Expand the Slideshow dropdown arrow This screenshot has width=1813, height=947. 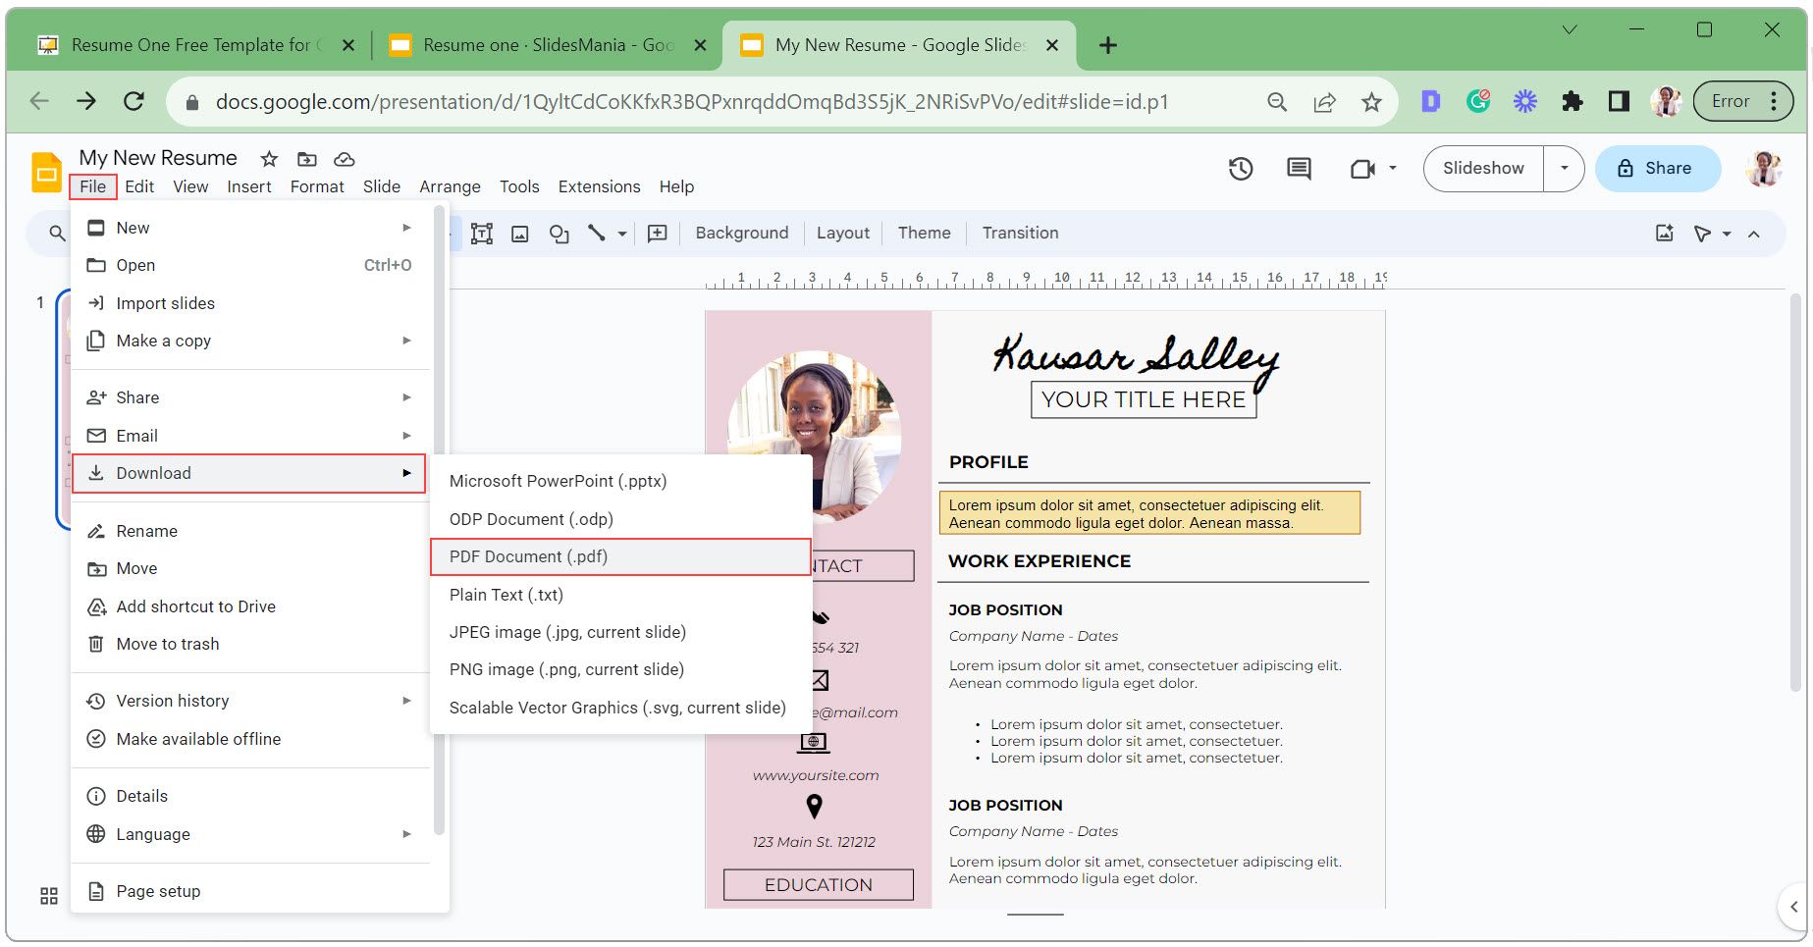[1565, 169]
